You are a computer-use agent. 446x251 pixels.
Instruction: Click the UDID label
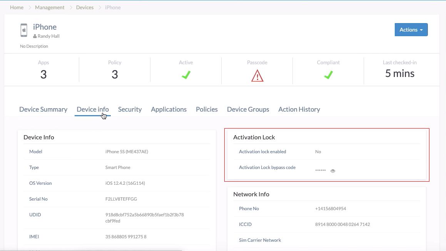(35, 214)
